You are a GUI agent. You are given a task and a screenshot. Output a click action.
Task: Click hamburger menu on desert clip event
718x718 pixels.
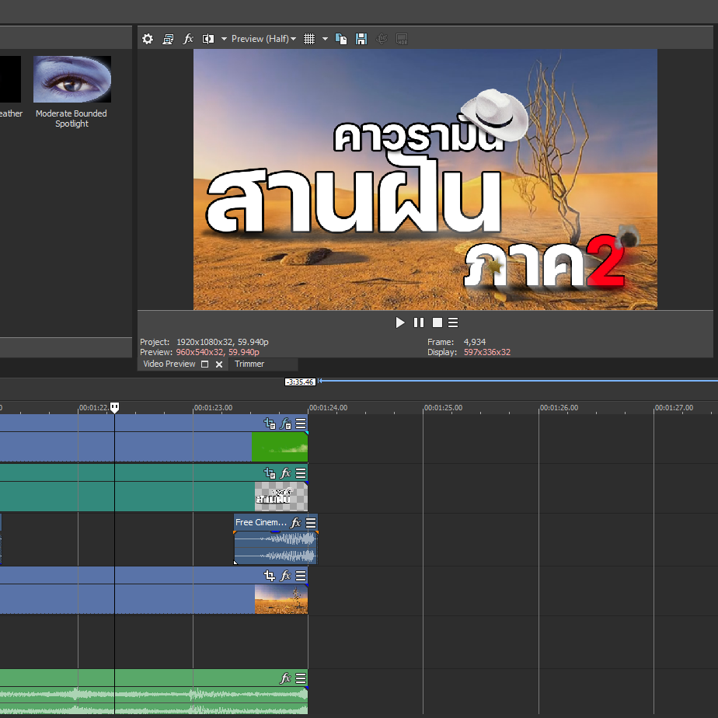pyautogui.click(x=301, y=576)
